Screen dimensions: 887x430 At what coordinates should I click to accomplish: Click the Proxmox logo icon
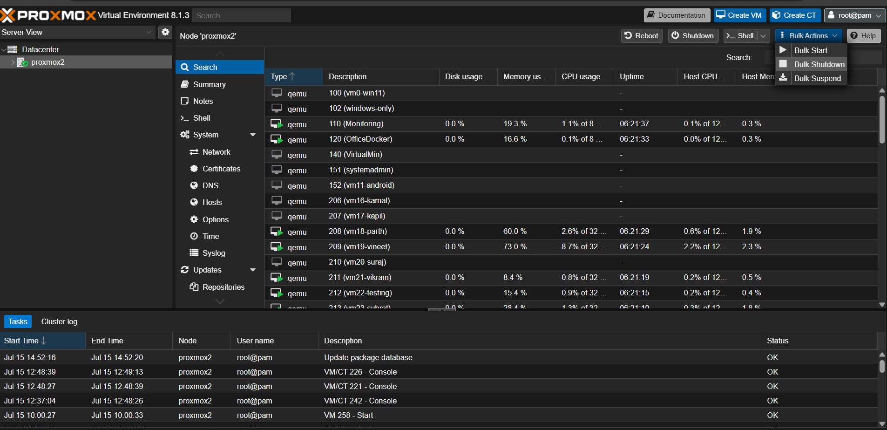(8, 15)
